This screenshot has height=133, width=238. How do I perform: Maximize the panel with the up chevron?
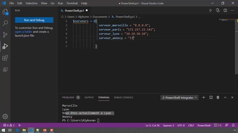[x=225, y=98]
